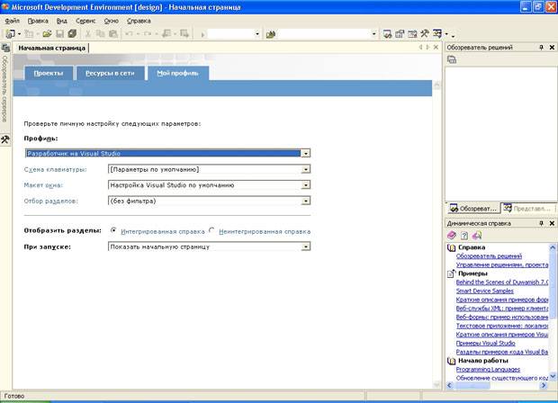Open the Правка menu
This screenshot has width=558, height=403.
38,21
